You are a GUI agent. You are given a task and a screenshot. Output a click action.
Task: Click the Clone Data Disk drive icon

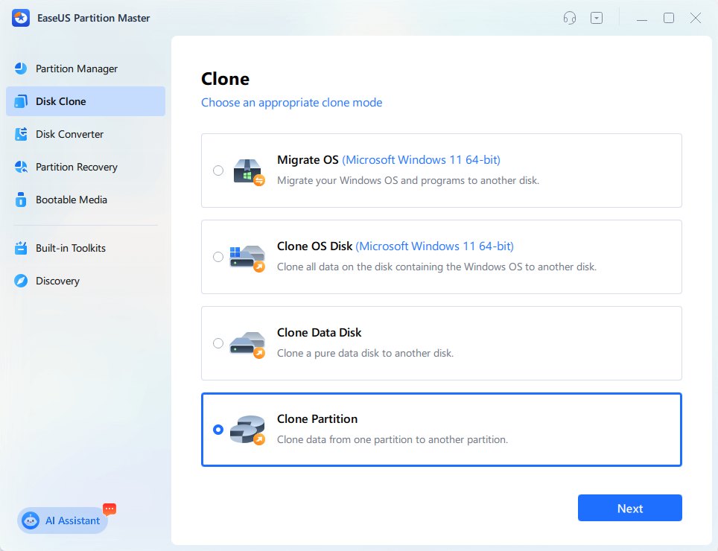(x=247, y=345)
